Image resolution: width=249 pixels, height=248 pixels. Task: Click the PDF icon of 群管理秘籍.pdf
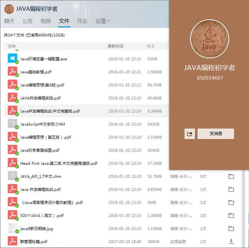click(12, 241)
